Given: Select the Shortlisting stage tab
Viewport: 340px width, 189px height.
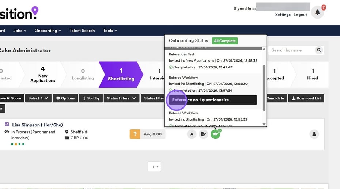Looking at the screenshot, I should [121, 74].
